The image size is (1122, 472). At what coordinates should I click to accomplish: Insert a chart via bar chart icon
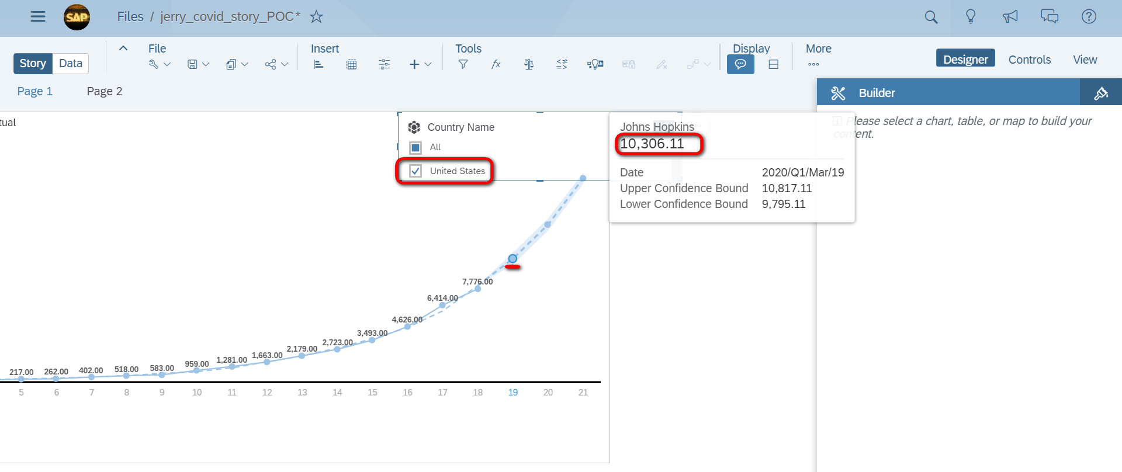(x=318, y=64)
